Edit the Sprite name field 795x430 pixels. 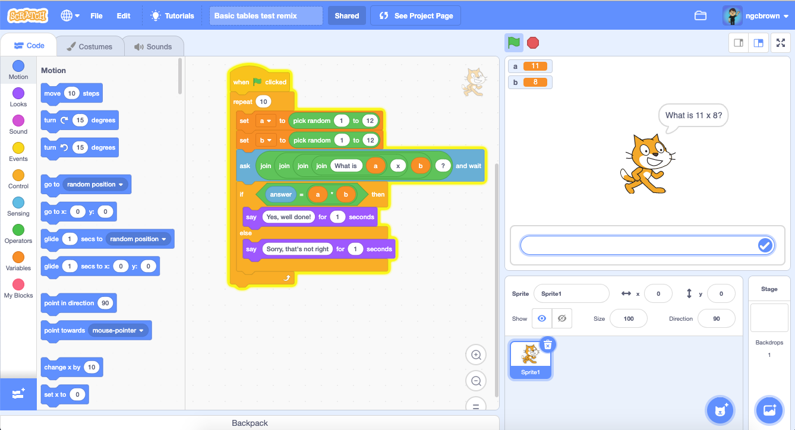point(571,293)
